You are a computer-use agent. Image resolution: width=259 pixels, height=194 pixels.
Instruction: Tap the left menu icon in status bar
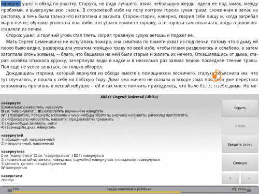click(x=10, y=190)
